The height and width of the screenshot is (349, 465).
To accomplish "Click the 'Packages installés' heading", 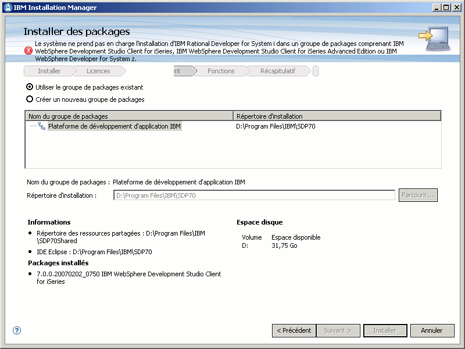I will coord(58,263).
